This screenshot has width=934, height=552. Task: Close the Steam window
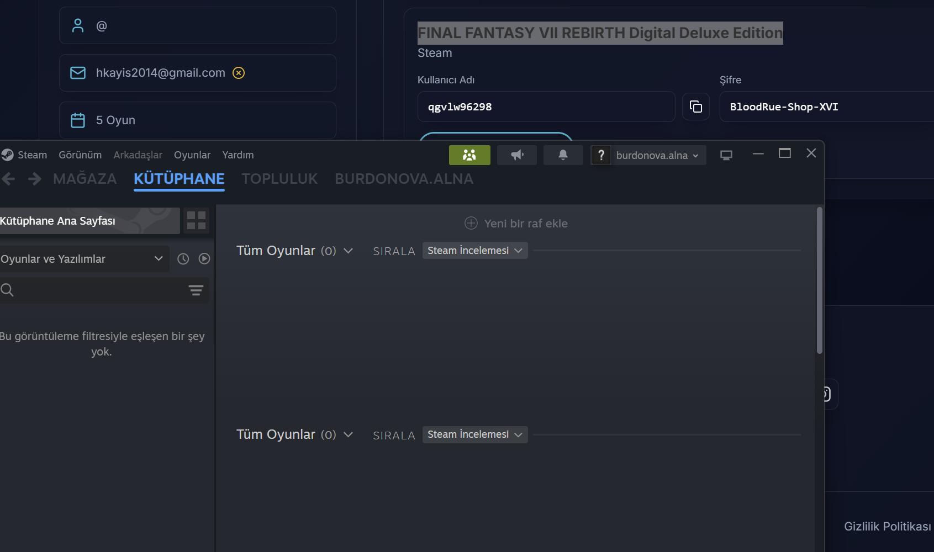click(811, 153)
